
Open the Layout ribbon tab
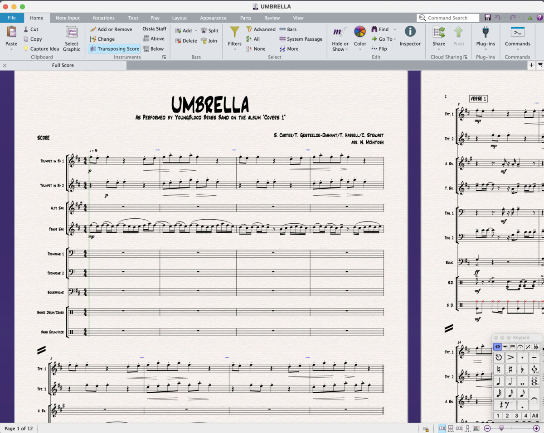point(180,18)
